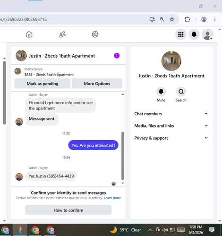The image size is (222, 236).
Task: Click chat list left scrollbar thumb
Action: (x=4, y=93)
